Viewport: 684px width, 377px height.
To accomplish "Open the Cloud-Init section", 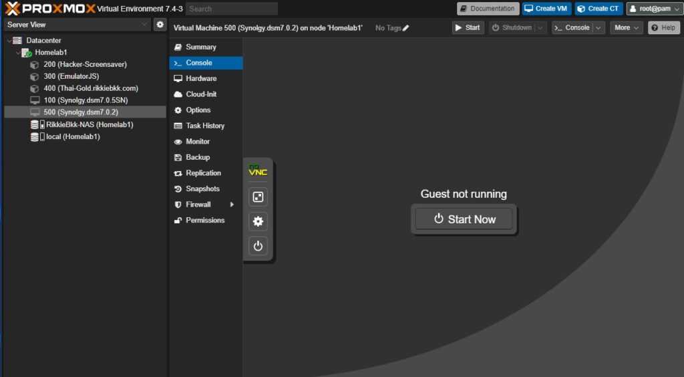I will 206,94.
